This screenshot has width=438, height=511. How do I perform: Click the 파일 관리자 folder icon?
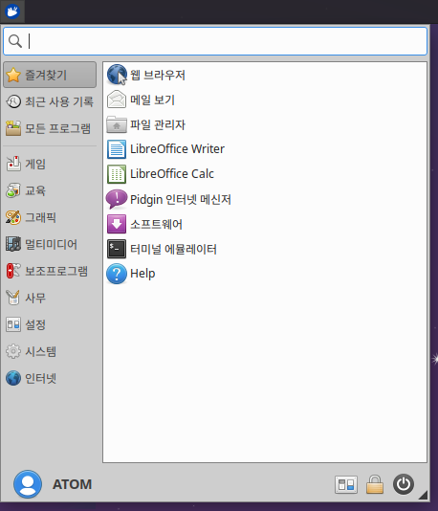point(117,124)
